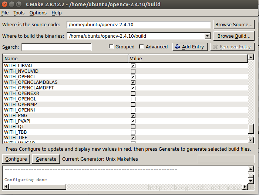259x195 pixels.
Task: Select the WITH_OPENCLAMDFFT entry name
Action: click(x=29, y=88)
